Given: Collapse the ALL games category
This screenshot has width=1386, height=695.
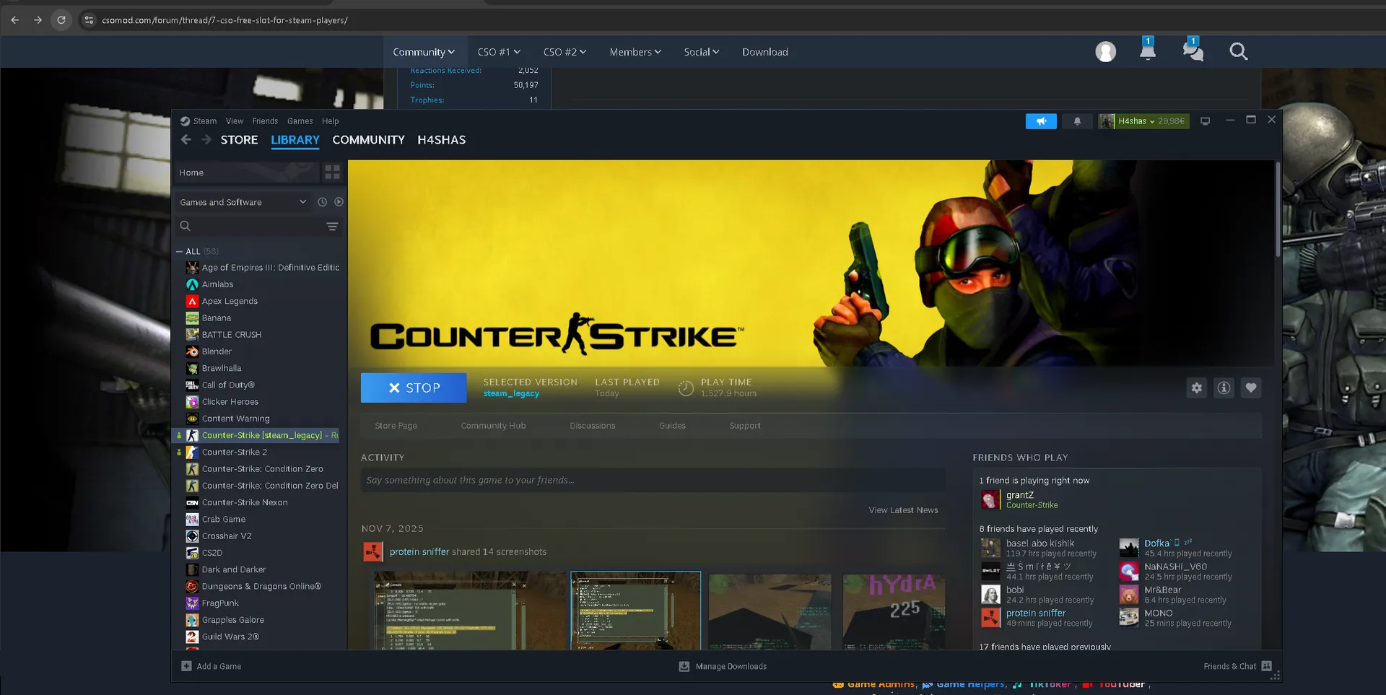Looking at the screenshot, I should pyautogui.click(x=179, y=251).
